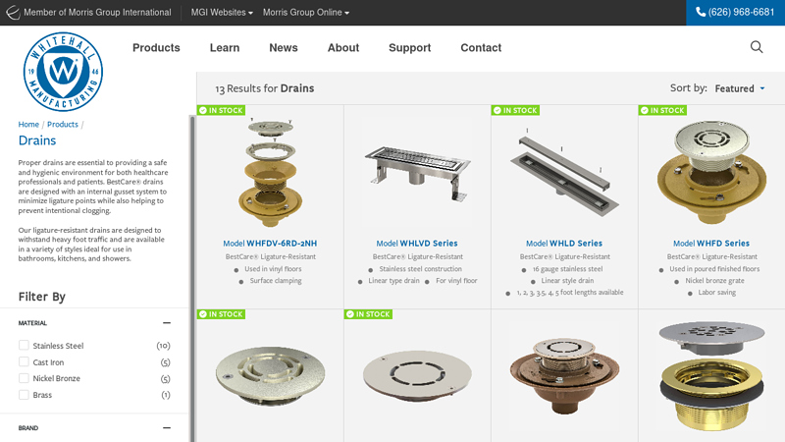
Task: Click the Morris Group International logo icon
Action: (13, 13)
